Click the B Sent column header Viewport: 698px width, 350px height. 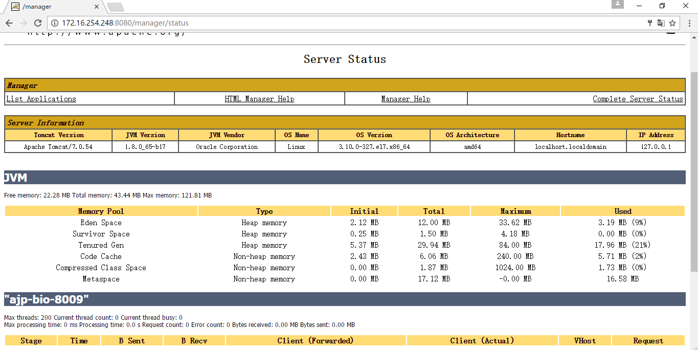coord(132,341)
